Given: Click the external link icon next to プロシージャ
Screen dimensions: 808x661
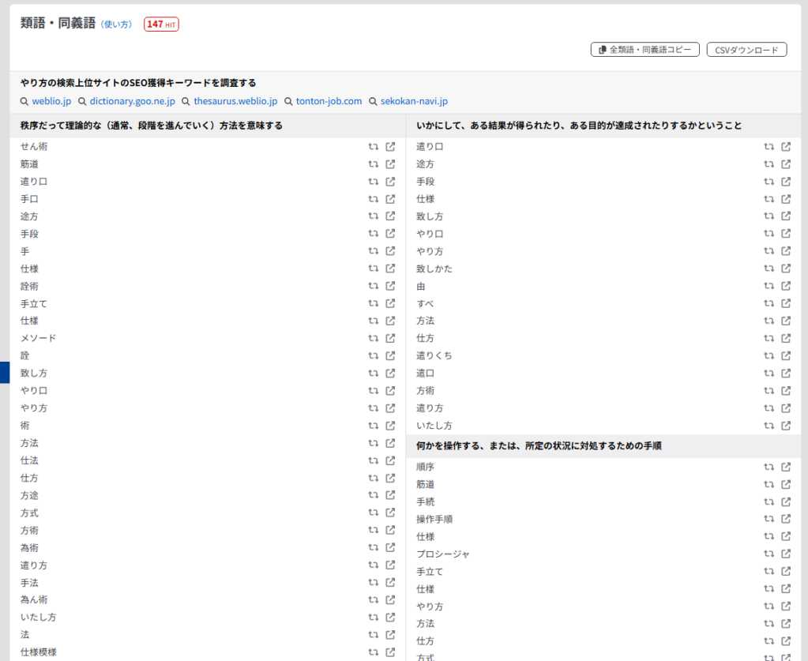Looking at the screenshot, I should pyautogui.click(x=786, y=554).
